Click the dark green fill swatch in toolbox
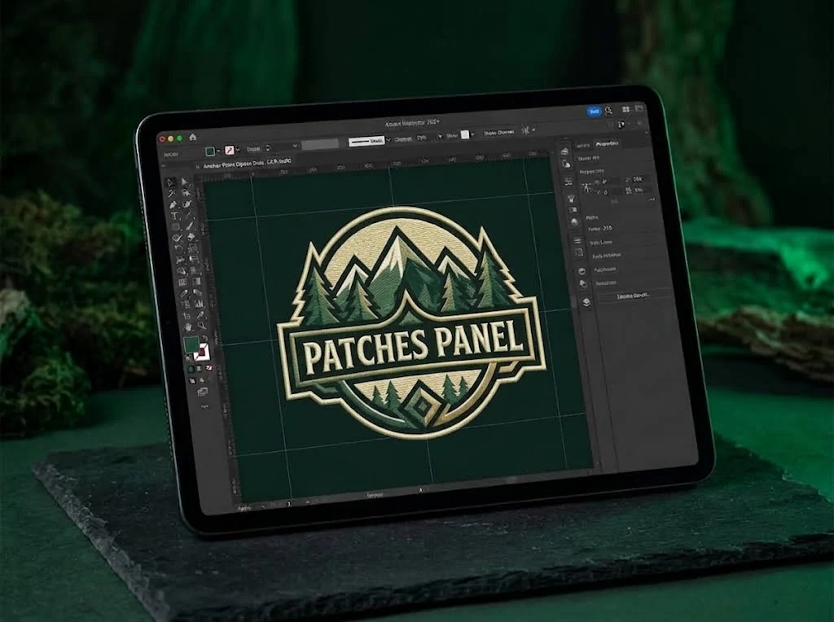 pyautogui.click(x=191, y=344)
